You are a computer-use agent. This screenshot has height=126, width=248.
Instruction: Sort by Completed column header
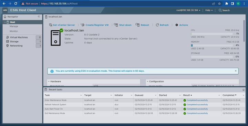click(x=229, y=95)
